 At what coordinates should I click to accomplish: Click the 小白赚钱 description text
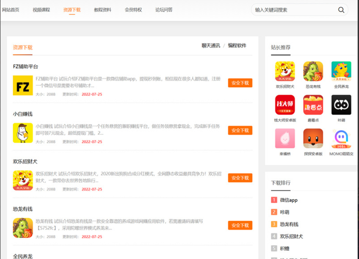128,130
